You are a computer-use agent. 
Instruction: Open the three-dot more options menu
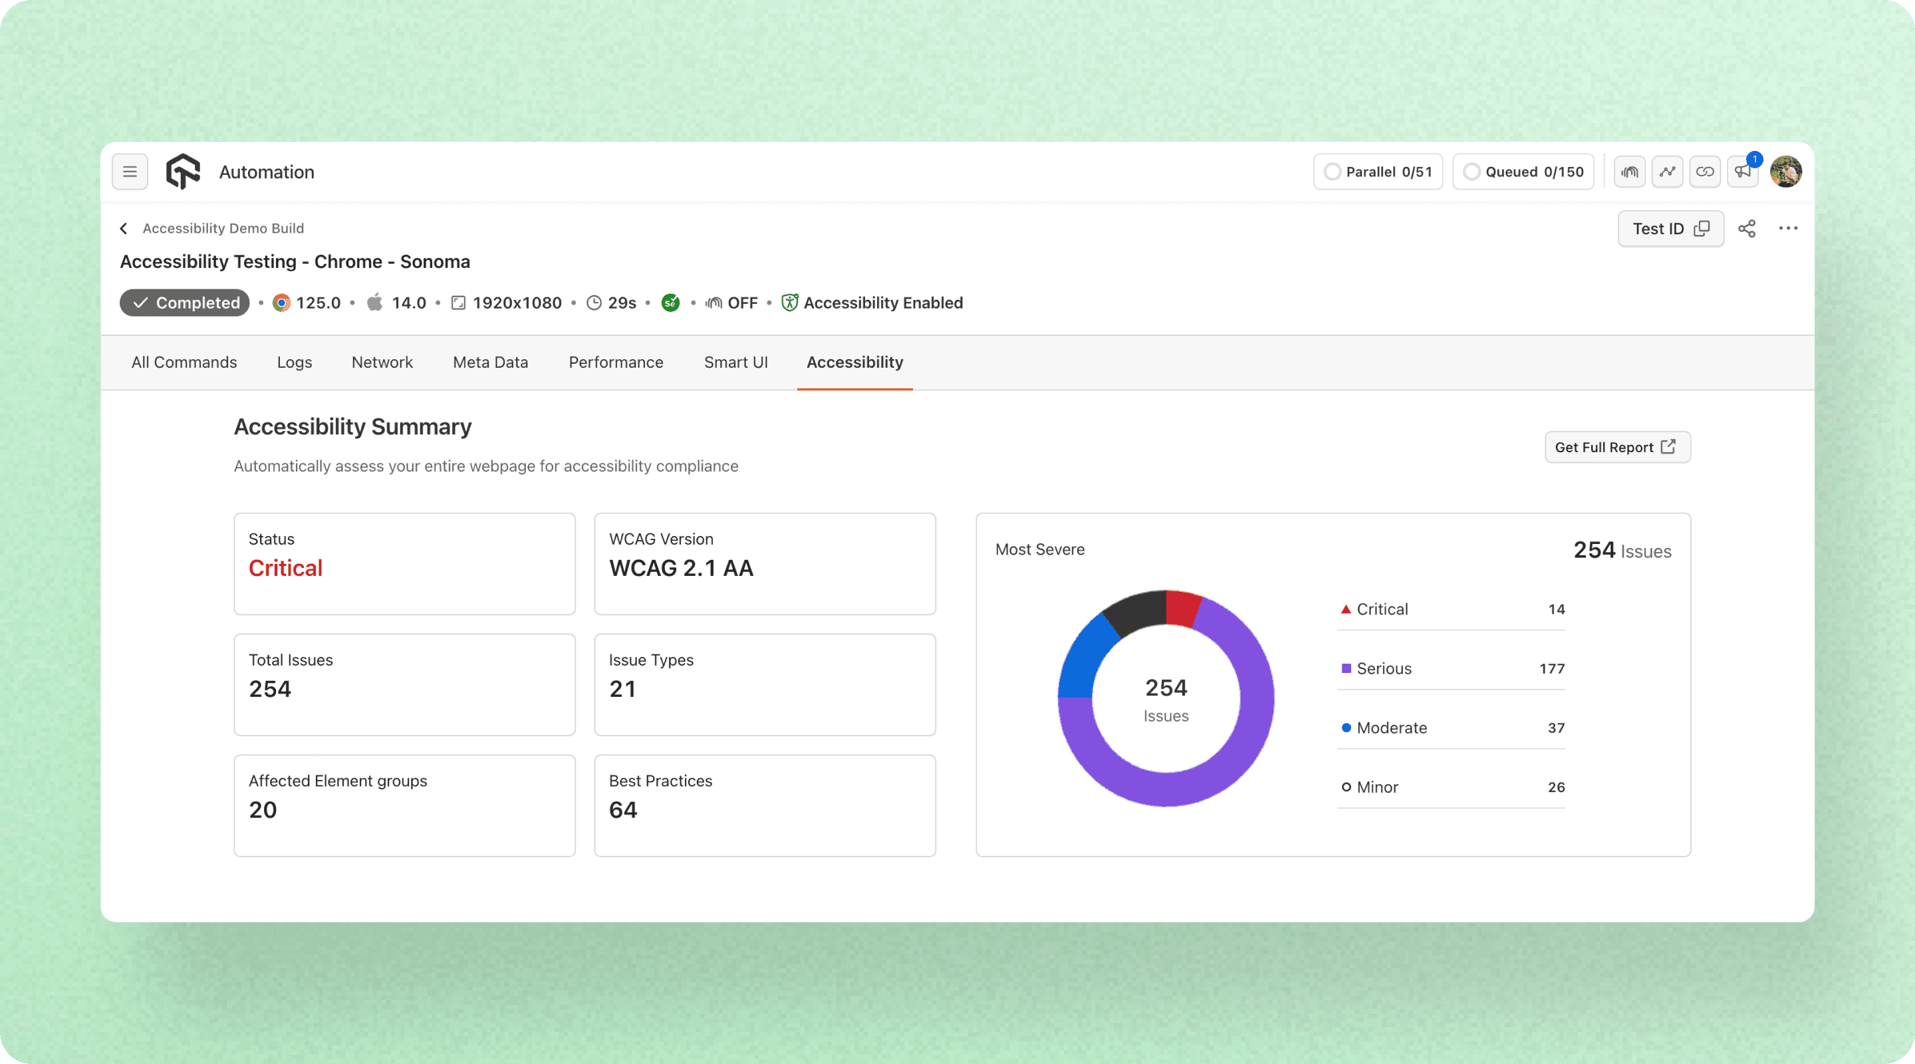(1788, 228)
